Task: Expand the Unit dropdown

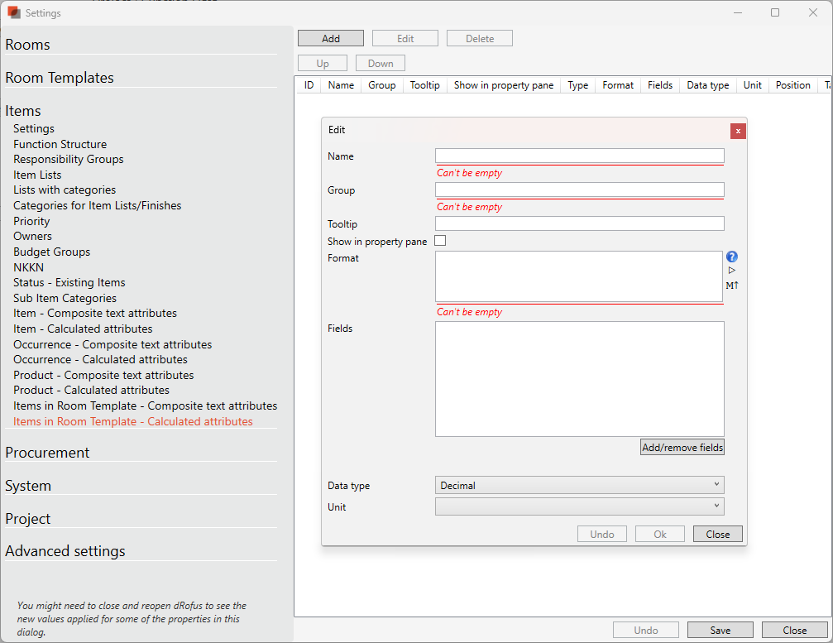Action: coord(579,506)
